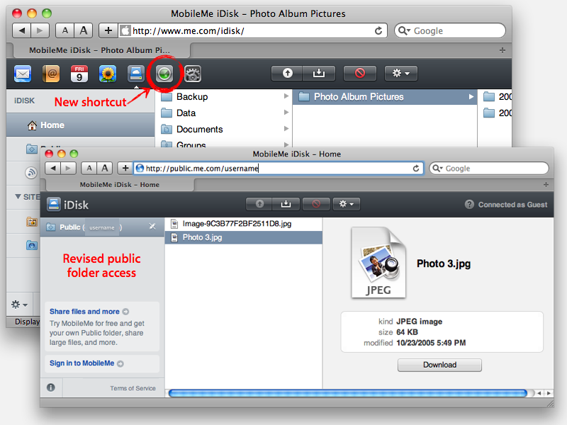Go forward in the back Safari window
This screenshot has width=567, height=425.
point(40,30)
